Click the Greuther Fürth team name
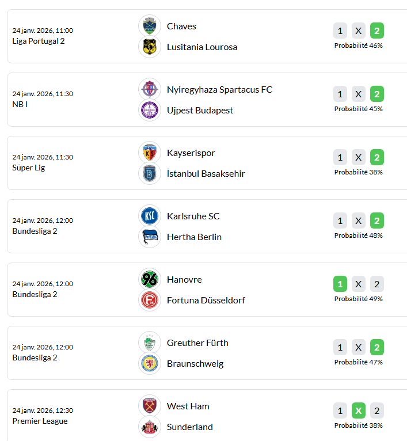 click(x=197, y=343)
